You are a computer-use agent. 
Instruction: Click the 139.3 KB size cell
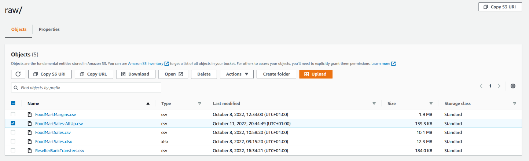tap(424, 124)
